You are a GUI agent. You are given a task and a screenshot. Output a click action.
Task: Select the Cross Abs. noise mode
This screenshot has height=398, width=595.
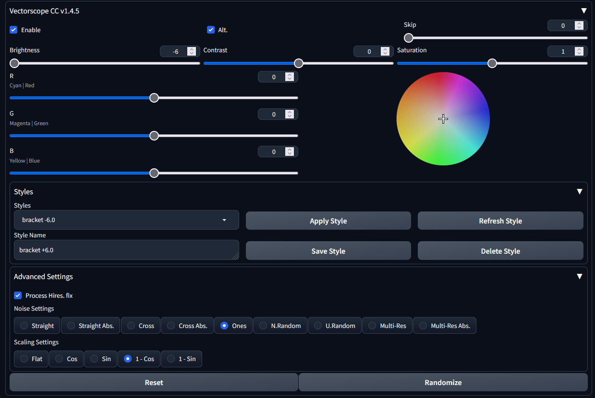[187, 325]
